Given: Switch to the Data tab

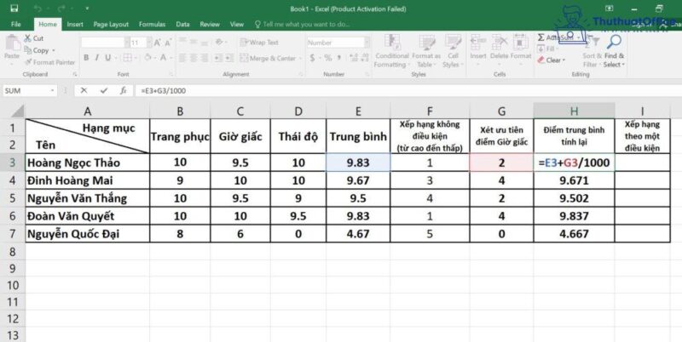Looking at the screenshot, I should click(x=182, y=25).
